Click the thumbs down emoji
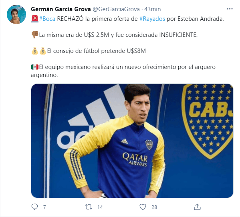This screenshot has width=240, height=217. point(35,35)
